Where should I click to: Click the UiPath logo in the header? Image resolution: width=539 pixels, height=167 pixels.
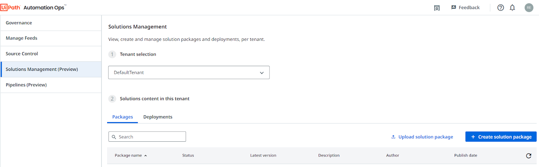pyautogui.click(x=10, y=7)
